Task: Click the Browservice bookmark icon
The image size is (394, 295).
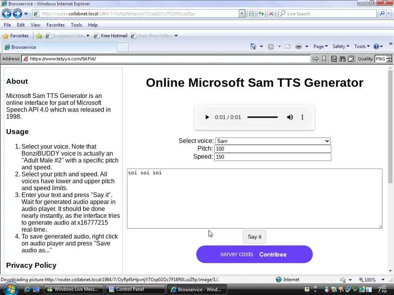Action: (324, 59)
